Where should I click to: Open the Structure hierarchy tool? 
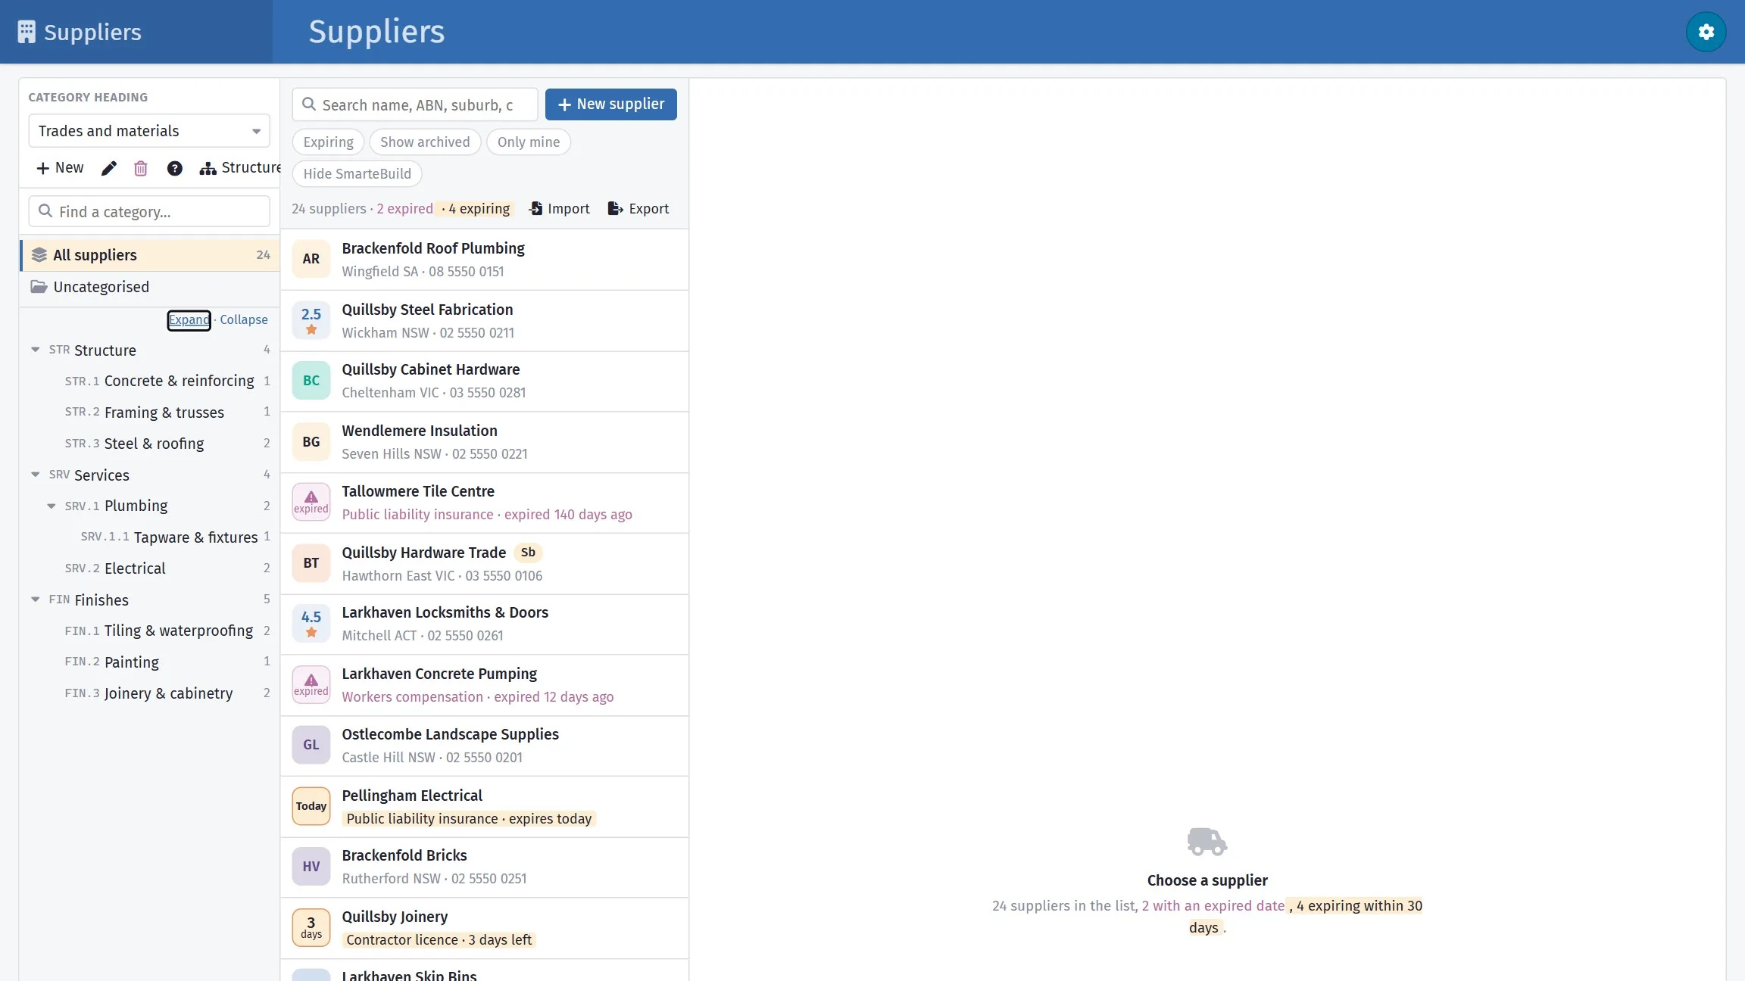[240, 168]
